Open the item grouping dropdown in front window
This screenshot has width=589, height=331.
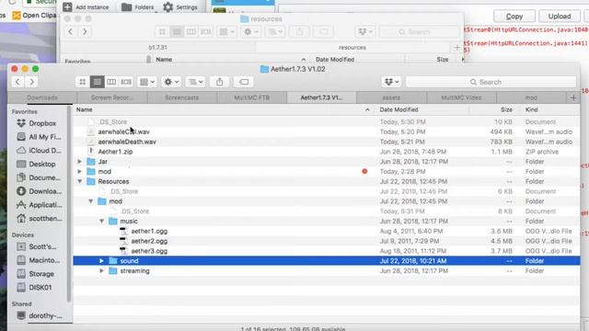[195, 82]
